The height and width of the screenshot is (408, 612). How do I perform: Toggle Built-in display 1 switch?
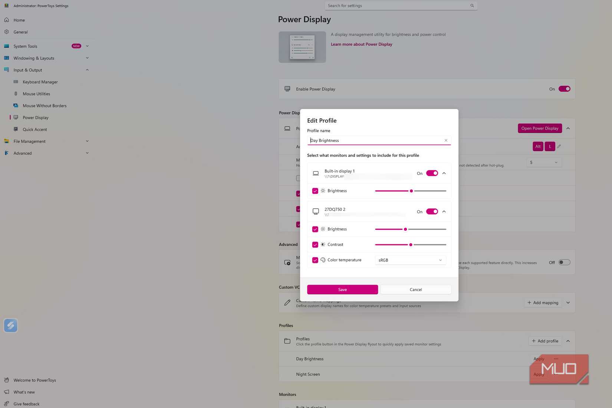pos(432,173)
